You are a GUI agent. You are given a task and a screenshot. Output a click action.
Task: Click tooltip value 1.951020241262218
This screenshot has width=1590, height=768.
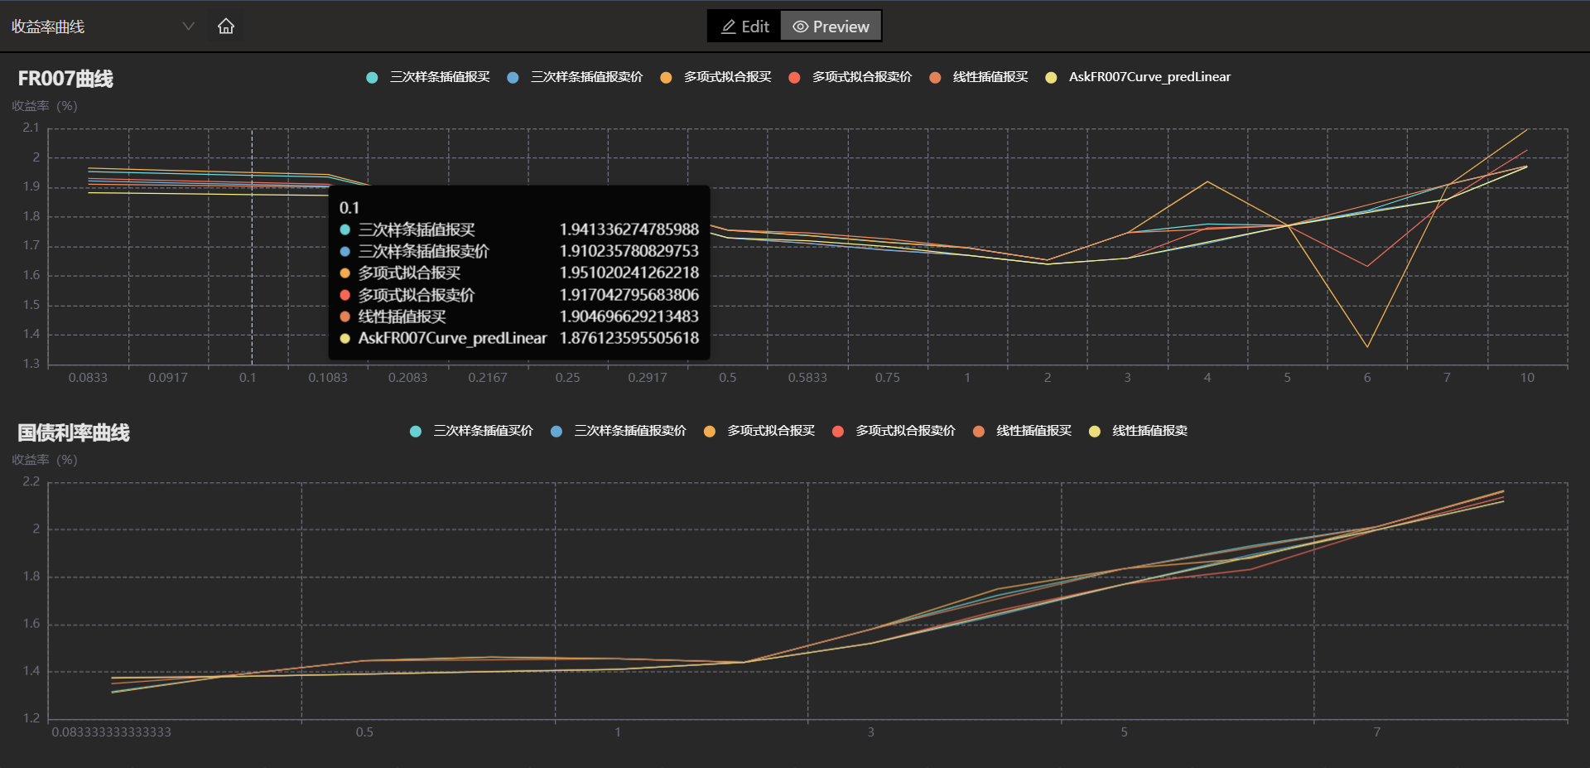[629, 273]
